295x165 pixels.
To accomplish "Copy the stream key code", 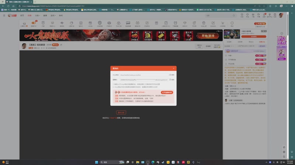I will pyautogui.click(x=171, y=80).
